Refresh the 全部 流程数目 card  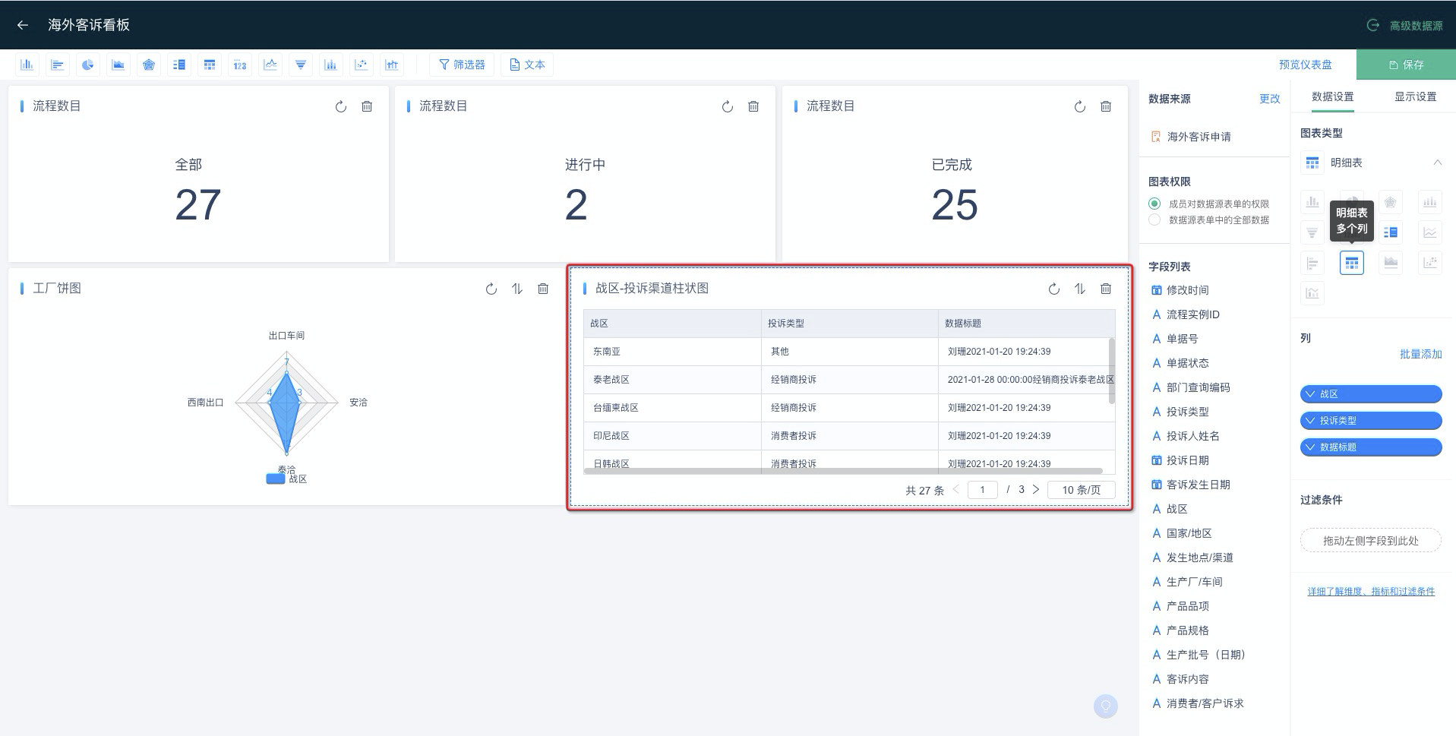click(341, 106)
